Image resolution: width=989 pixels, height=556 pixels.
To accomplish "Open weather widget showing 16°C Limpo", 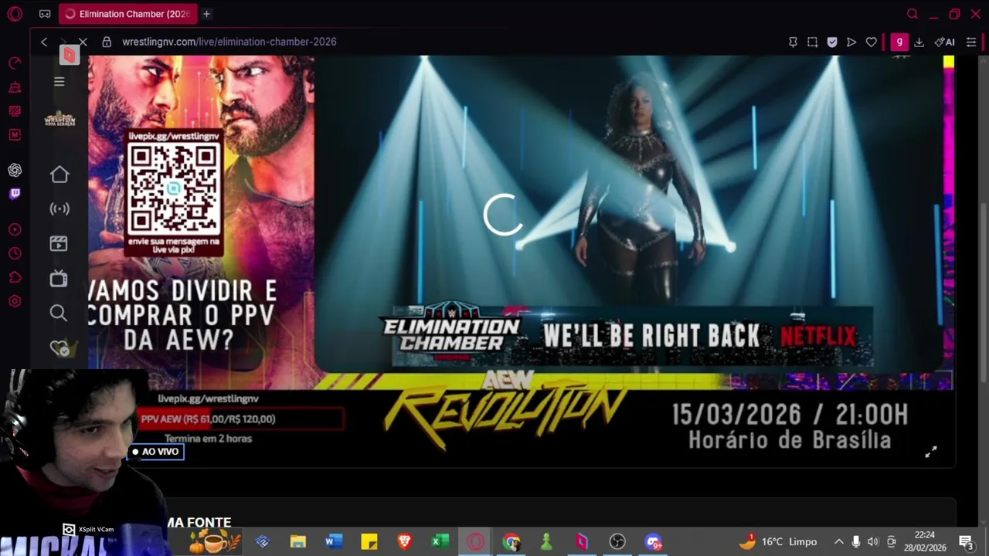I will (x=778, y=541).
